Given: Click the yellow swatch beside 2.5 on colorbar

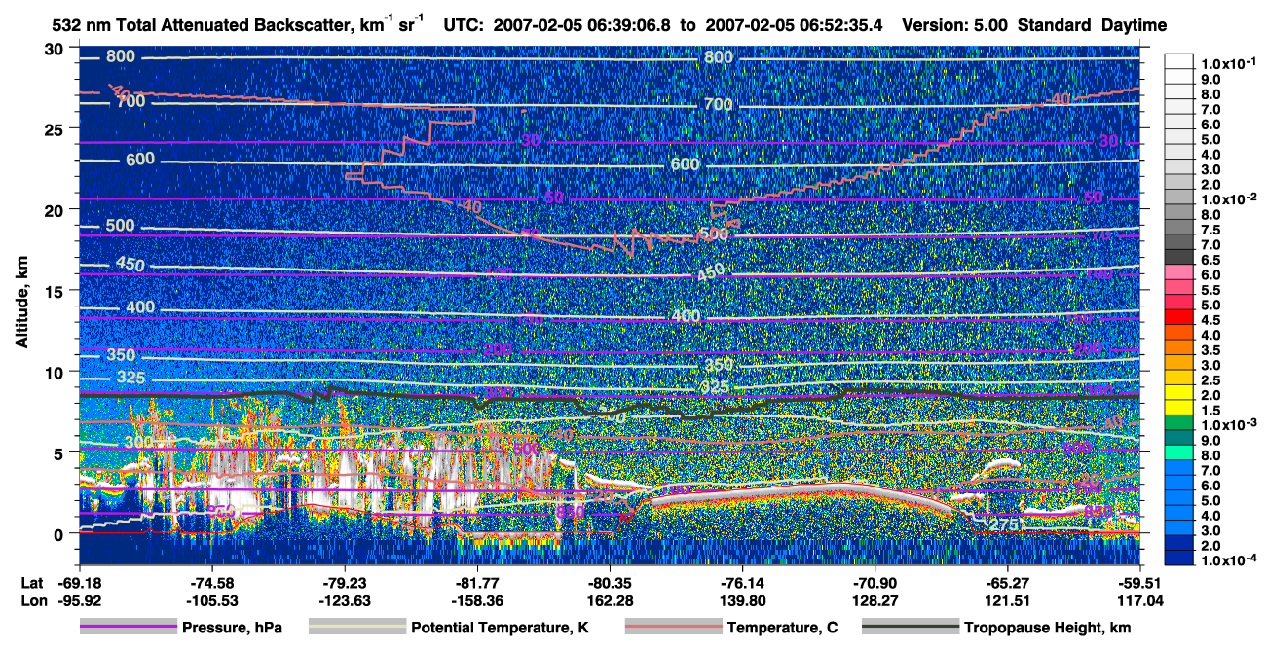Looking at the screenshot, I should [1179, 377].
